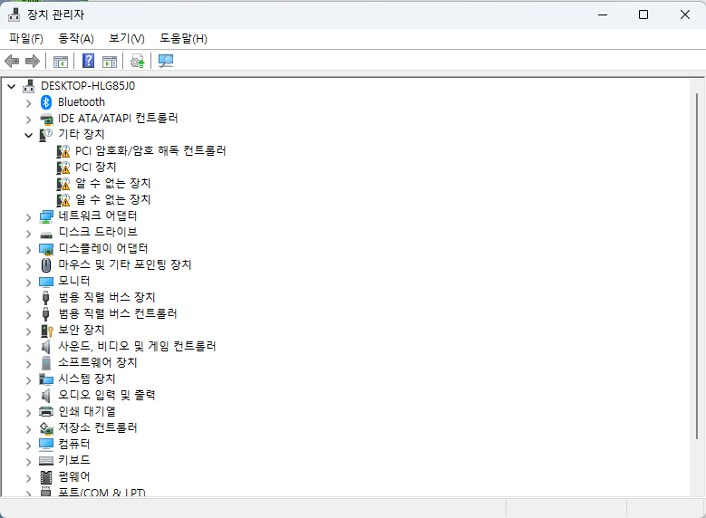Select the 소프트웨어 장치 label
The height and width of the screenshot is (518, 706).
click(98, 363)
